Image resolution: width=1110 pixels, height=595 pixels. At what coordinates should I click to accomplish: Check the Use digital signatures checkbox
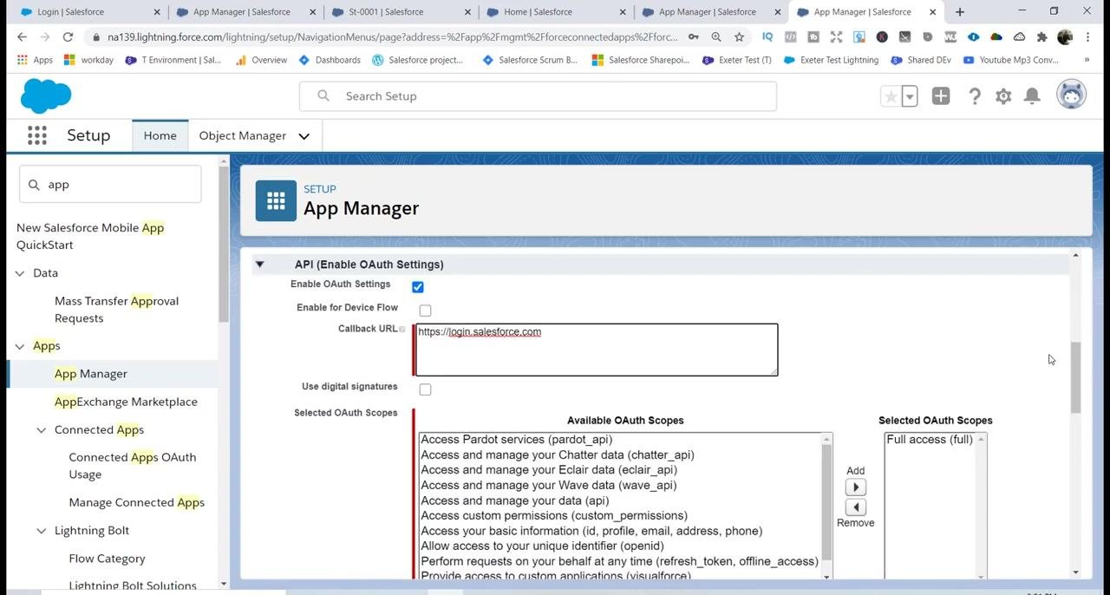click(425, 389)
